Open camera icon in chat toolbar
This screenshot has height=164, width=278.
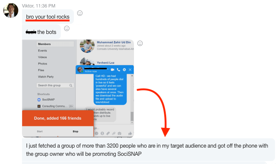[x=119, y=133]
